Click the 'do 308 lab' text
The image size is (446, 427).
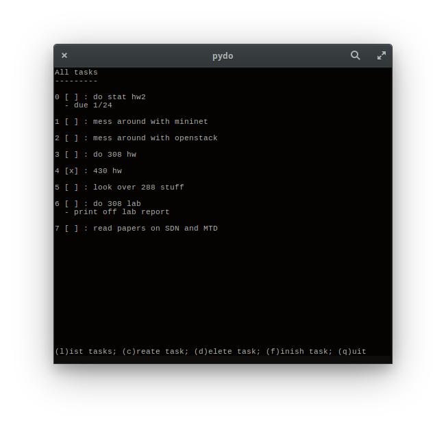pos(117,204)
